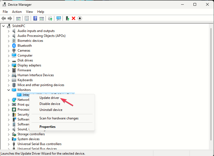Open the View menu
The width and height of the screenshot is (214, 156).
pos(29,12)
